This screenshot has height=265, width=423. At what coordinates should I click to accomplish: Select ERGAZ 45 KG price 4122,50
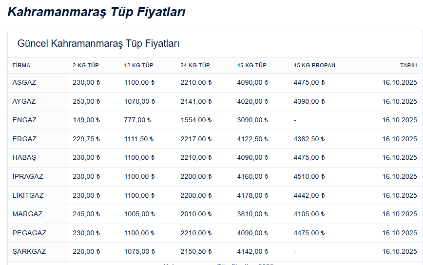coord(252,139)
